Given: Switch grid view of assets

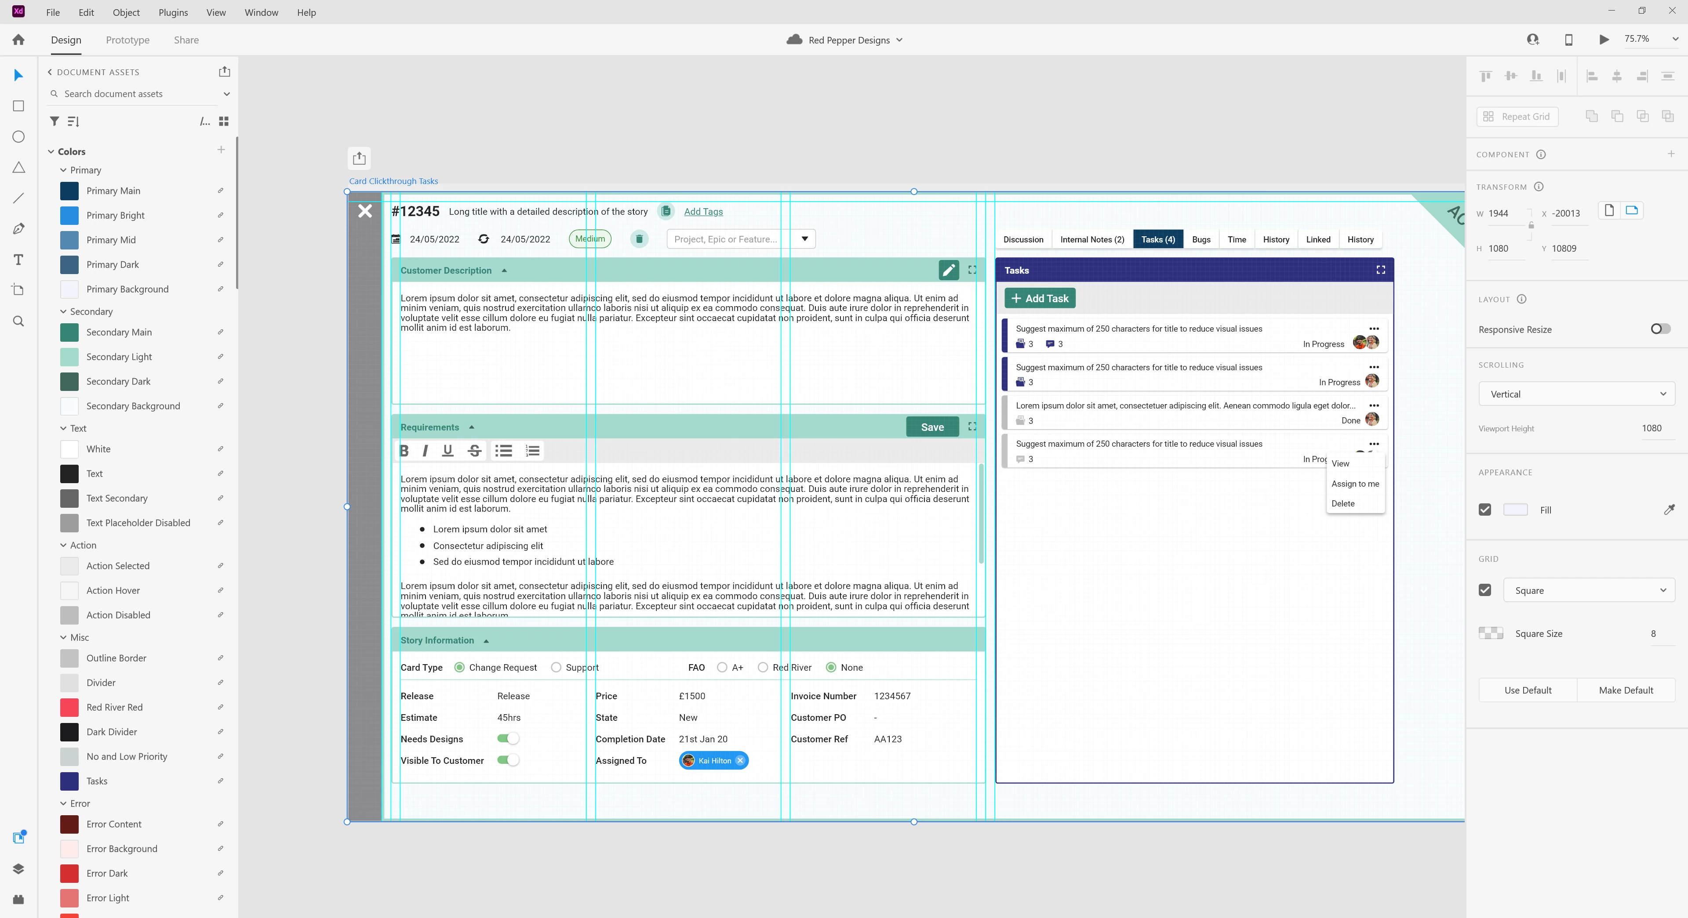Looking at the screenshot, I should tap(223, 121).
